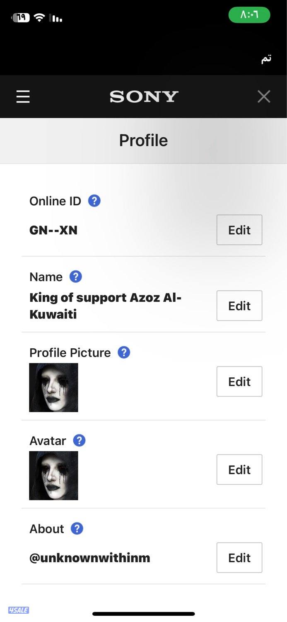Edit the Profile Picture

(239, 381)
